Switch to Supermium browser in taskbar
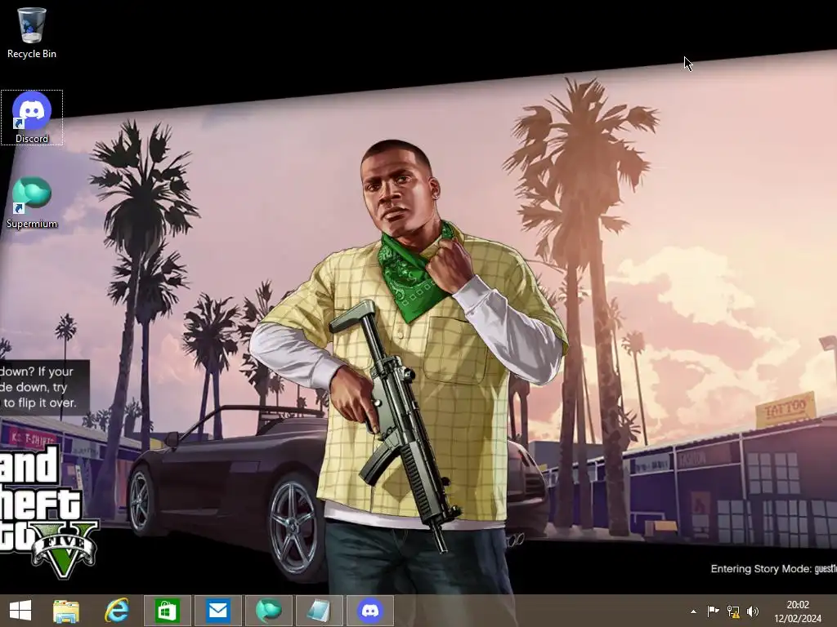Screen dimensions: 837x627 click(268, 611)
